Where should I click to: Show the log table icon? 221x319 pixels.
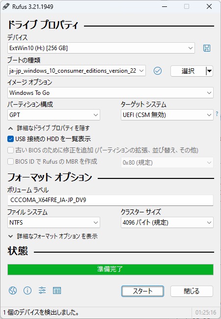(57, 290)
